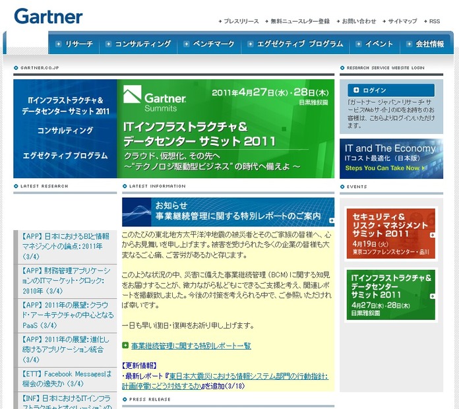Click green arrow icon beside 特別レポート一覧
The height and width of the screenshot is (409, 459).
pyautogui.click(x=125, y=346)
